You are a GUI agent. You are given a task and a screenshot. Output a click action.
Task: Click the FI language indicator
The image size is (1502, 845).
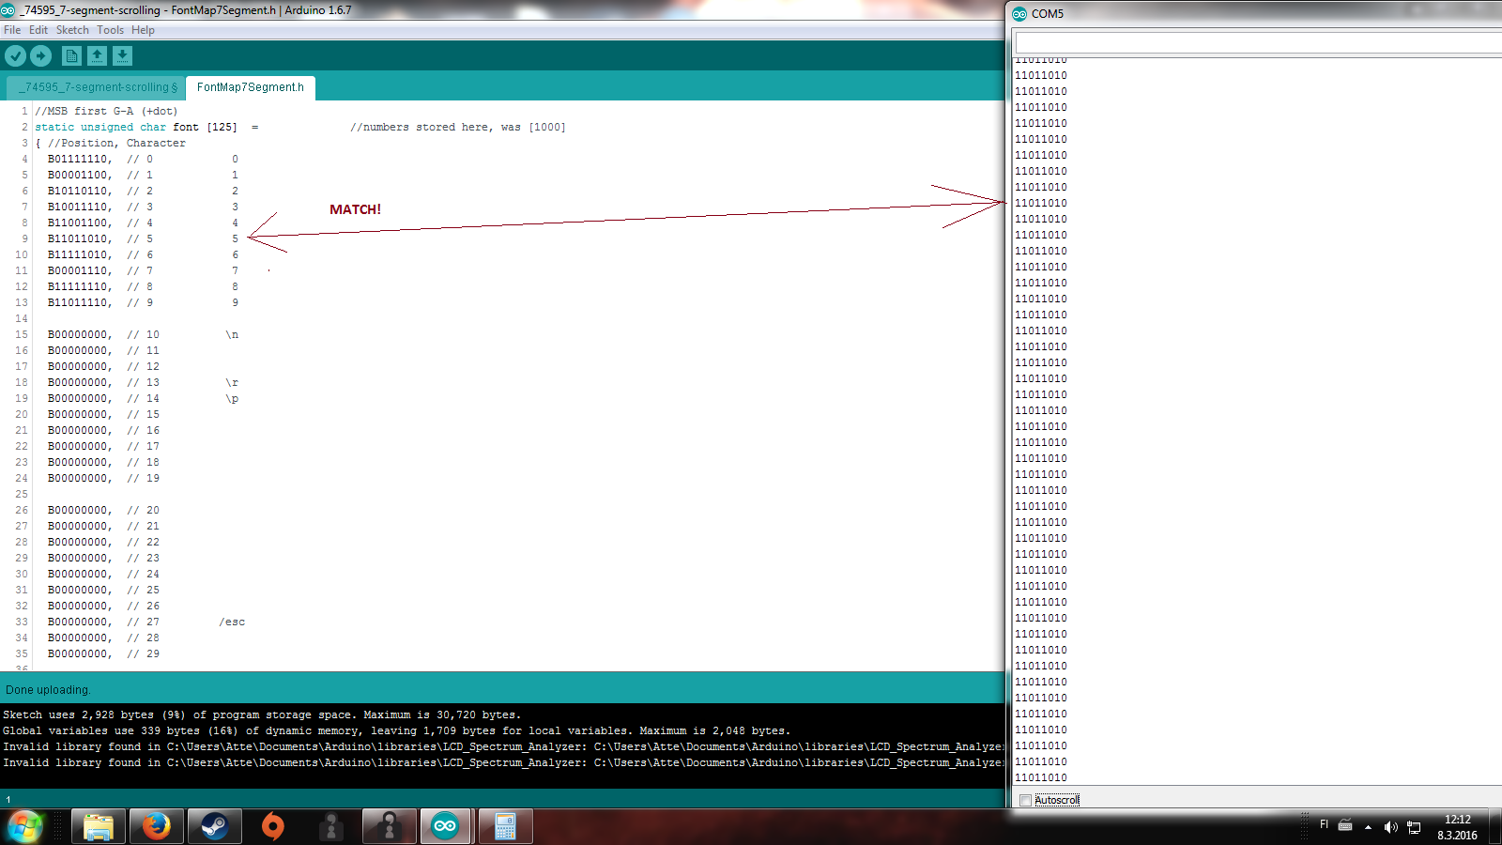pyautogui.click(x=1324, y=824)
